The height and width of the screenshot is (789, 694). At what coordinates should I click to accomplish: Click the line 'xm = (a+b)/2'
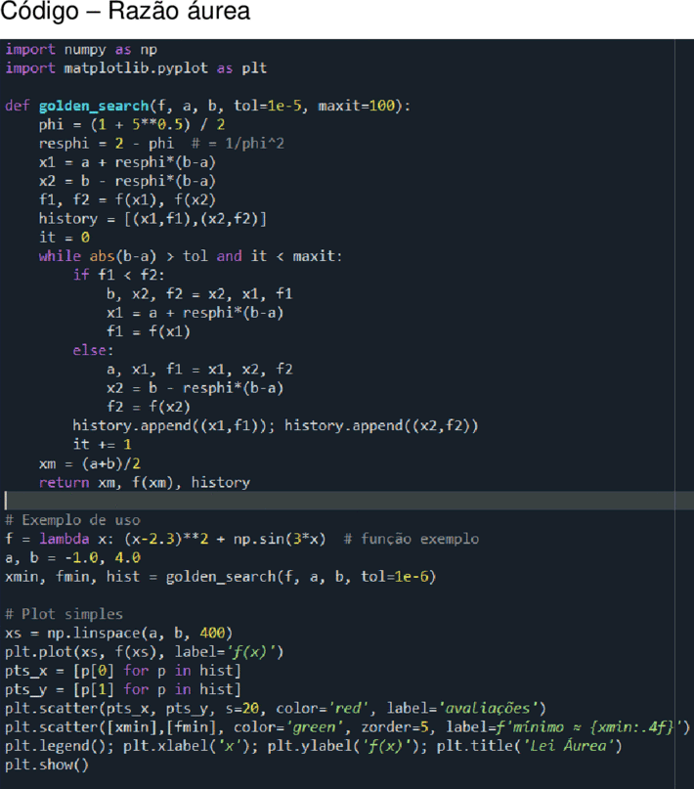90,463
